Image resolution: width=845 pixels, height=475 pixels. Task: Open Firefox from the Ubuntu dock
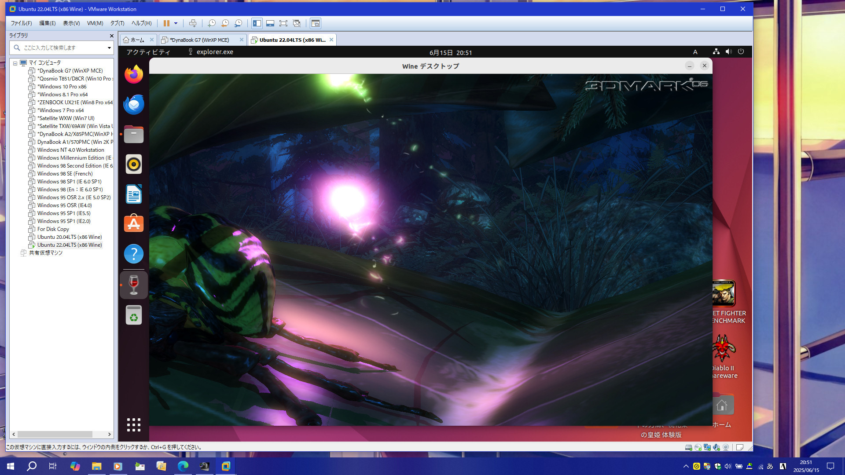point(134,74)
